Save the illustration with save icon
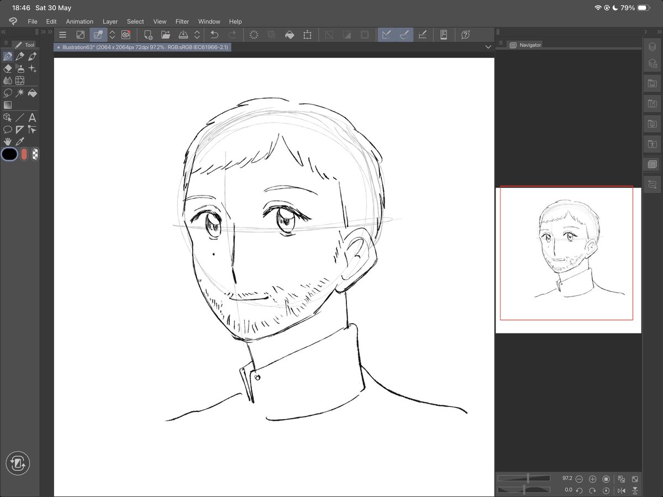Image resolution: width=663 pixels, height=497 pixels. 183,34
